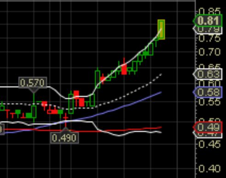Select the yellow highlighted latest candlestick
226x178 pixels.
click(161, 29)
